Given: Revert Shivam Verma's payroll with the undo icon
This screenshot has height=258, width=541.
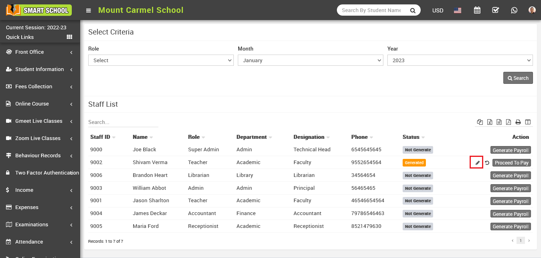Looking at the screenshot, I should (x=487, y=163).
